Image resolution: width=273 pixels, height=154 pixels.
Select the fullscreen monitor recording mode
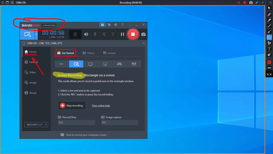click(90, 64)
